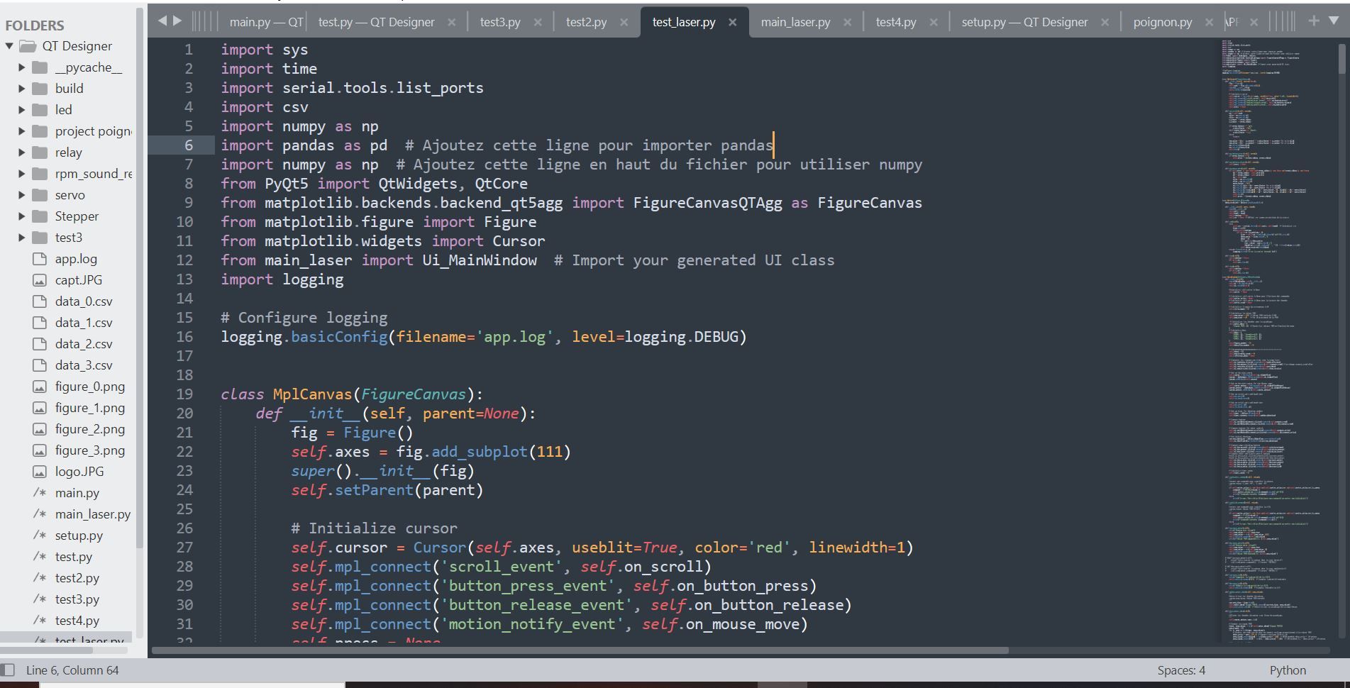The height and width of the screenshot is (688, 1350).
Task: Click the main.py source file icon
Action: click(40, 493)
